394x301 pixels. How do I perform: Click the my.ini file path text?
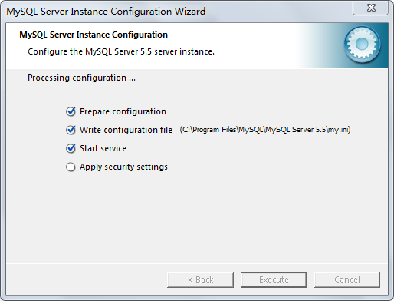pyautogui.click(x=265, y=130)
